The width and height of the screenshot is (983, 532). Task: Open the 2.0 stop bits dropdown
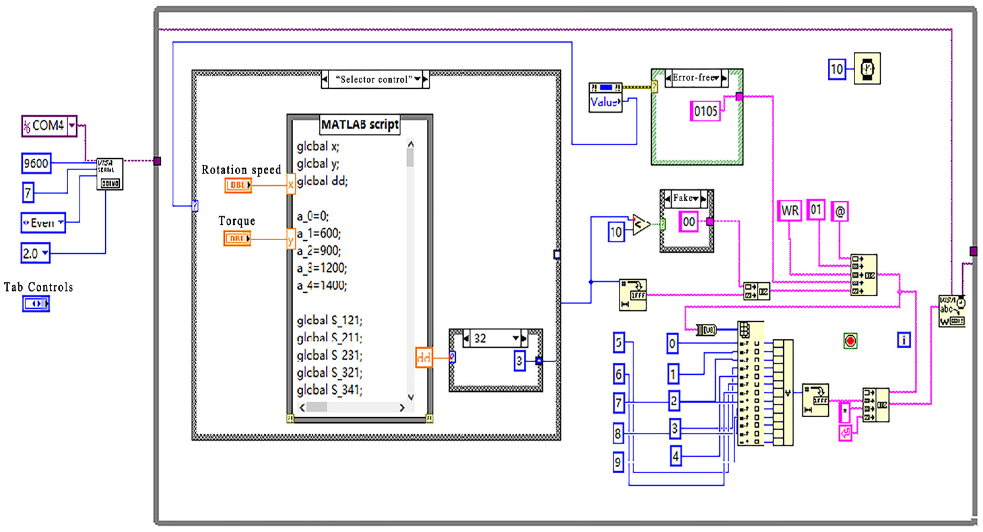tap(45, 253)
